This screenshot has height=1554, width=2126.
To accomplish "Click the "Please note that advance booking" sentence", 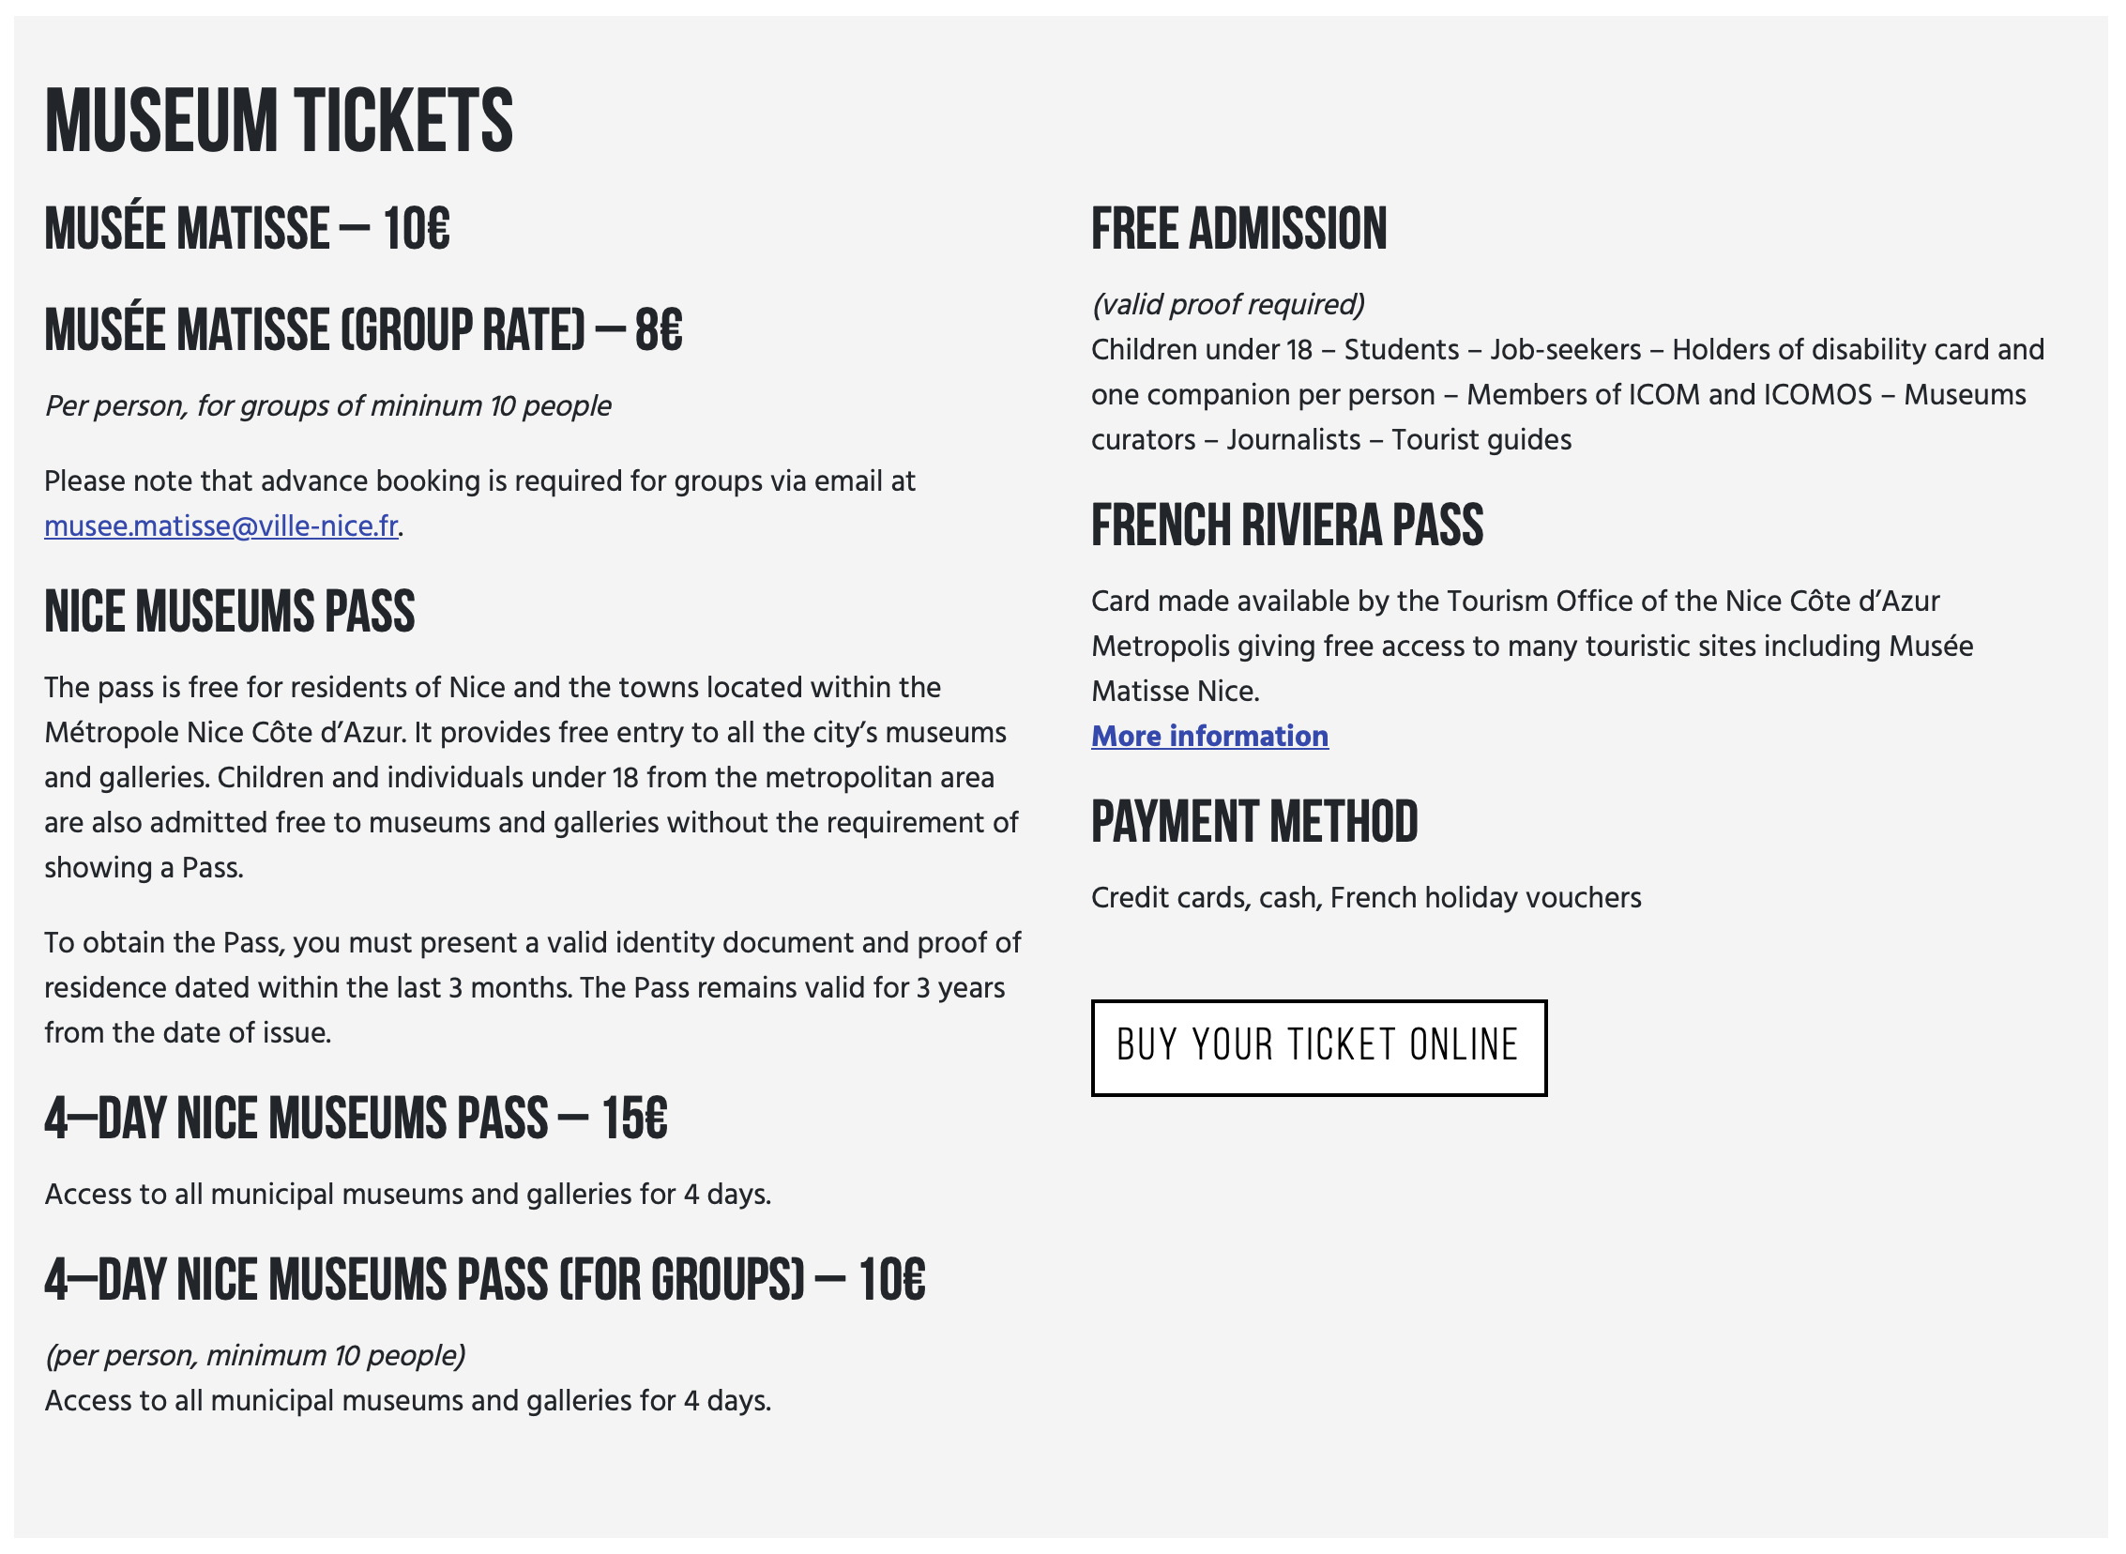I will (x=478, y=480).
